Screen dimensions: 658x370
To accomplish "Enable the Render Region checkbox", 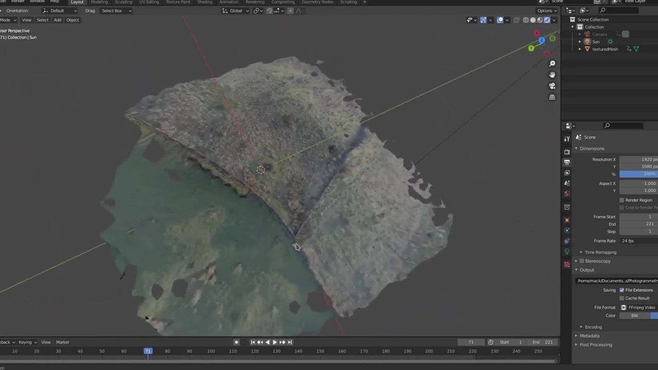I will [x=622, y=200].
